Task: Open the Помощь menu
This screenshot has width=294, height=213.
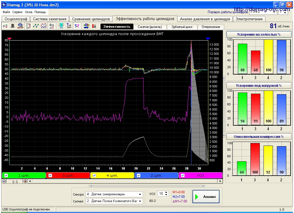Action: click(x=40, y=12)
